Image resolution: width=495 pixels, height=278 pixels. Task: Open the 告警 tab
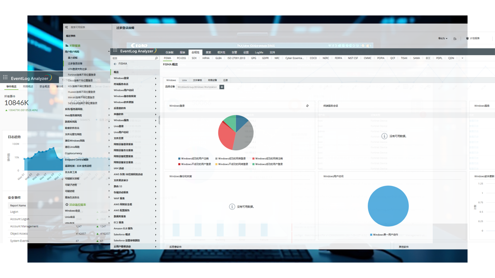(234, 52)
